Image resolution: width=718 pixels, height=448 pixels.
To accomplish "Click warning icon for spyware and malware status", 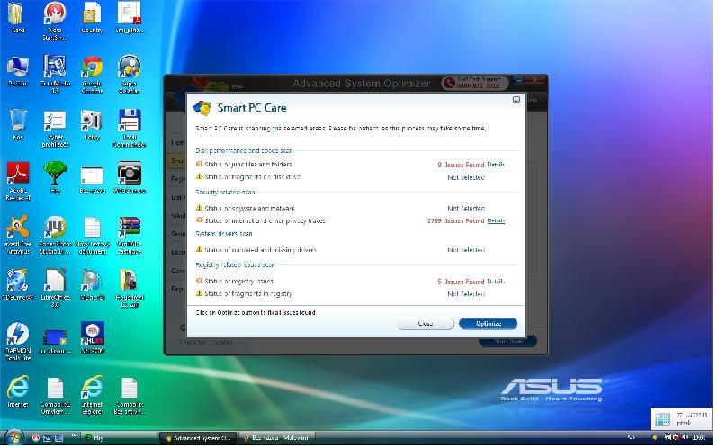I will (x=199, y=208).
